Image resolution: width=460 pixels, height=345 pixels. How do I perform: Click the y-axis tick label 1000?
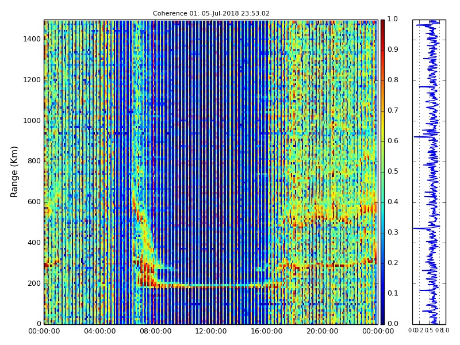[x=32, y=121]
